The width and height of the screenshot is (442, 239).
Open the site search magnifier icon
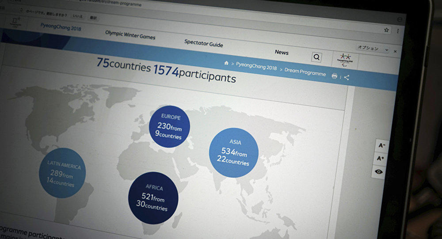tap(316, 57)
